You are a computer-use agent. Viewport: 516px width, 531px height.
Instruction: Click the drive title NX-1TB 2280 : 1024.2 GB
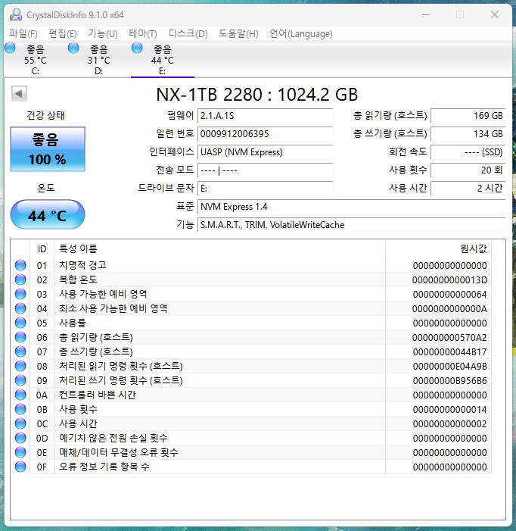click(257, 95)
